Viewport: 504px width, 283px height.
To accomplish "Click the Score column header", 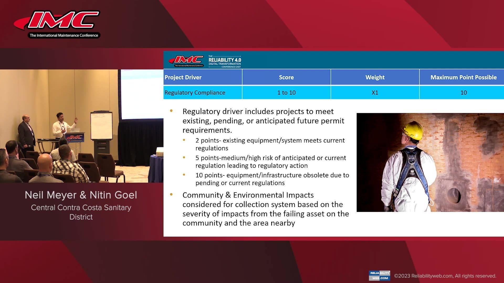I will pyautogui.click(x=286, y=77).
